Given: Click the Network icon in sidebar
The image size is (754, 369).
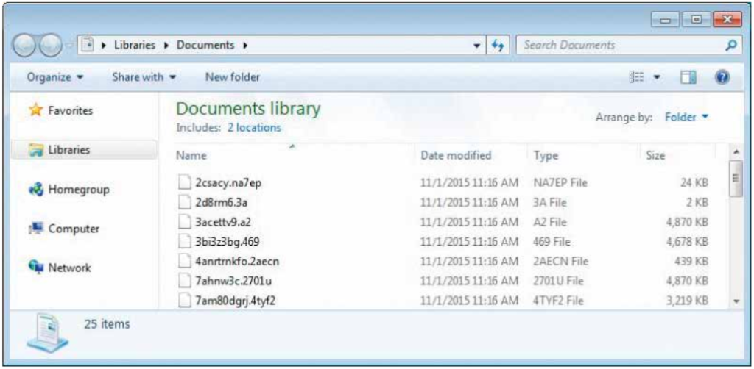Looking at the screenshot, I should click(35, 268).
